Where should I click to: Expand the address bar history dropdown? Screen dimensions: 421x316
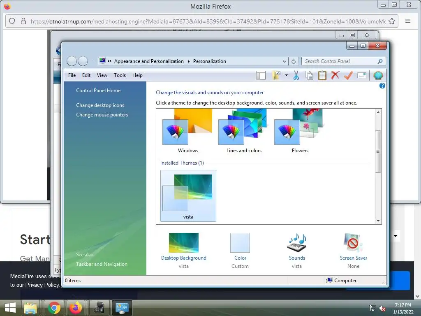coord(285,62)
